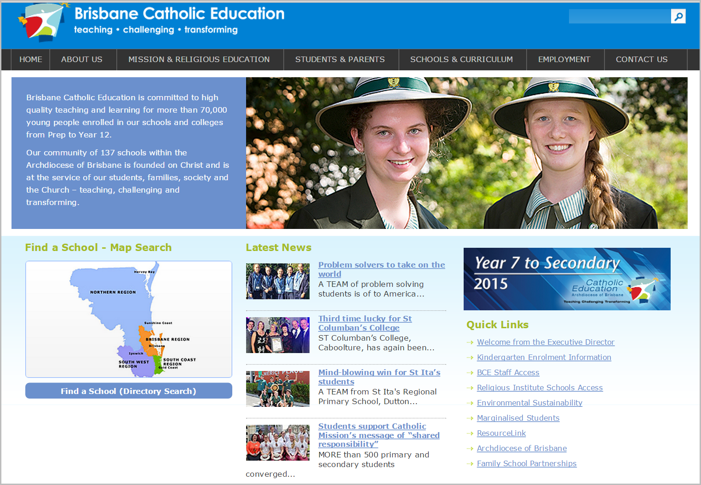701x485 pixels.
Task: Open the Environmental Sustainability link
Action: (529, 403)
